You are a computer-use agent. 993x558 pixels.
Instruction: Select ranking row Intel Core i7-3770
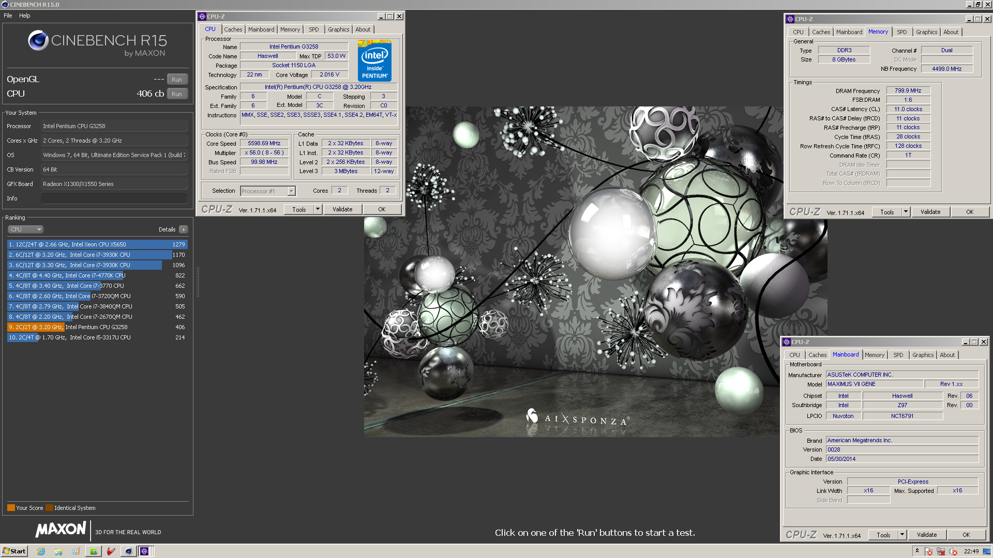coord(97,286)
